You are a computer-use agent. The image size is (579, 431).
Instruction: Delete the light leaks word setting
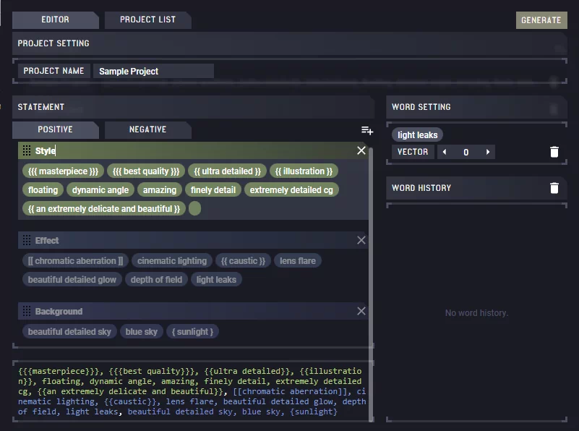click(554, 152)
